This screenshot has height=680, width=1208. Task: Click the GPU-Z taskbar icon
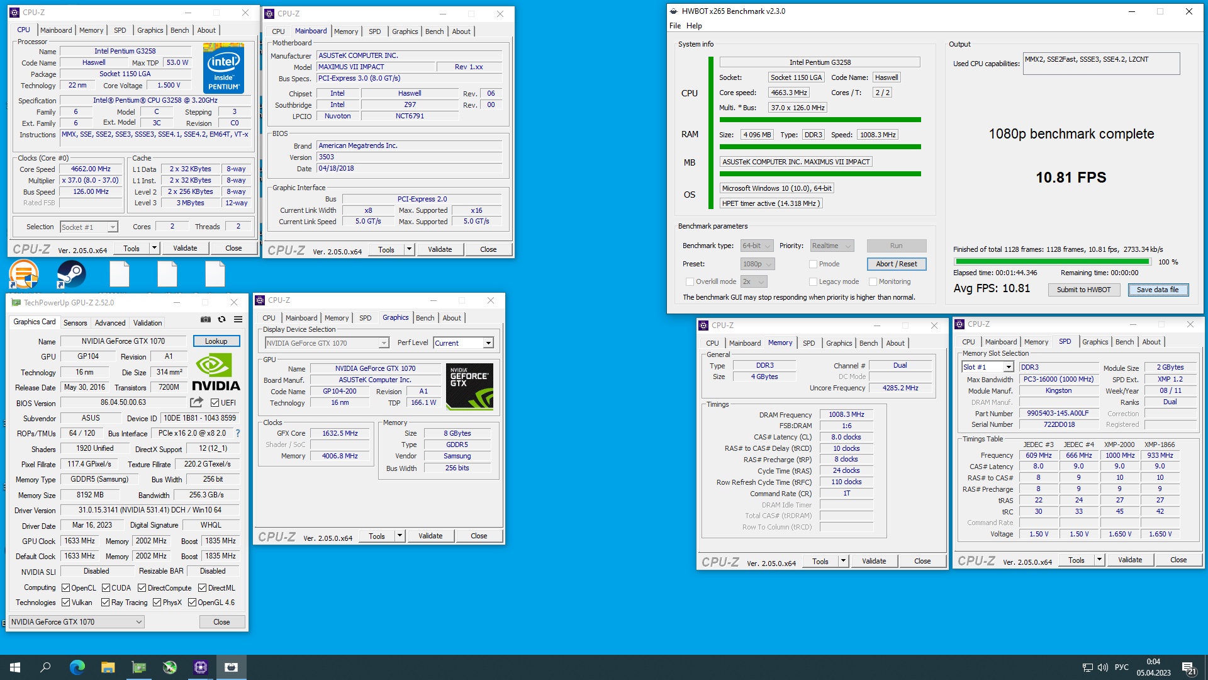click(x=139, y=667)
